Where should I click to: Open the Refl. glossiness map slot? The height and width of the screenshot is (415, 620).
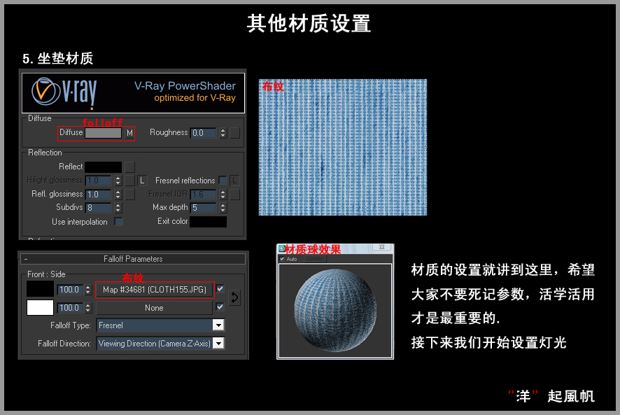click(x=129, y=195)
